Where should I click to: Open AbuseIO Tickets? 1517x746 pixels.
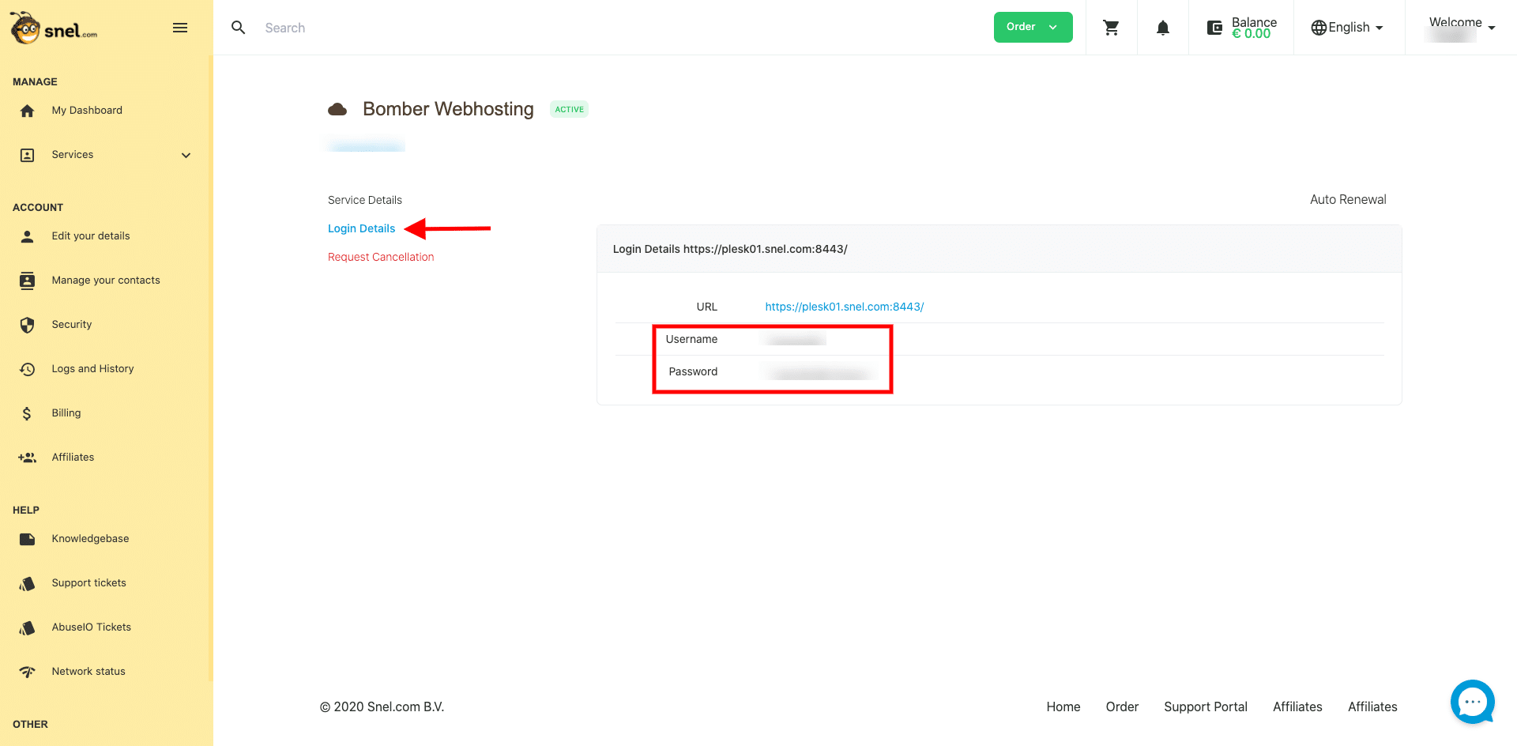click(x=92, y=627)
